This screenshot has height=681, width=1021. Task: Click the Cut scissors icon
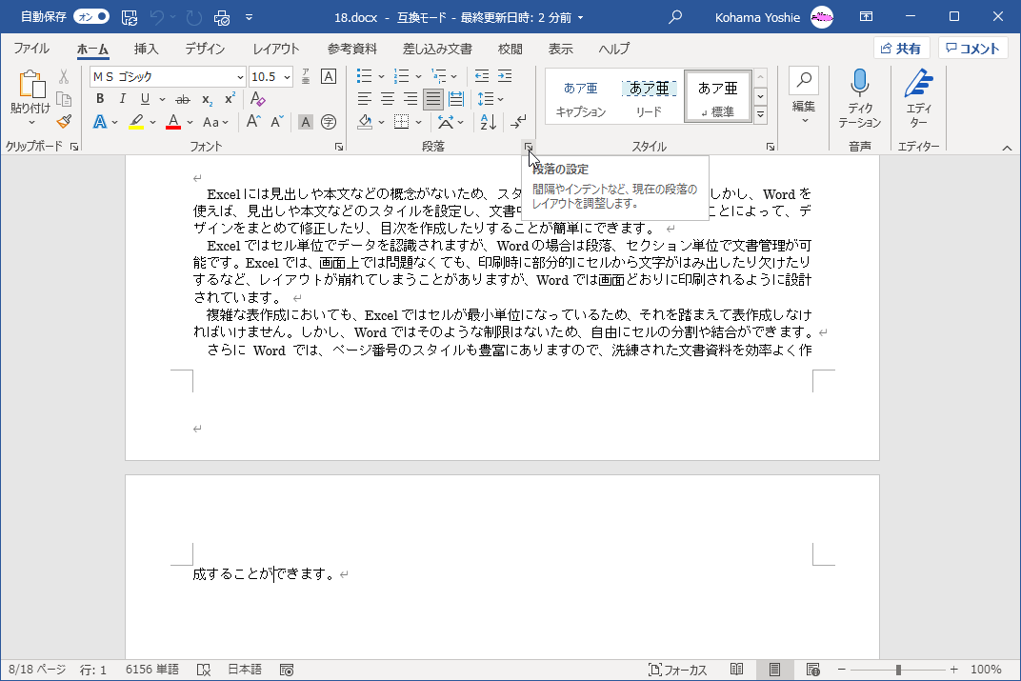coord(64,77)
